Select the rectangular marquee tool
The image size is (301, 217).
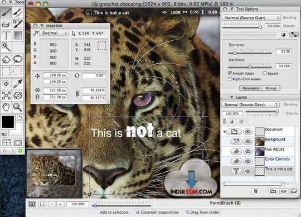coord(6,71)
